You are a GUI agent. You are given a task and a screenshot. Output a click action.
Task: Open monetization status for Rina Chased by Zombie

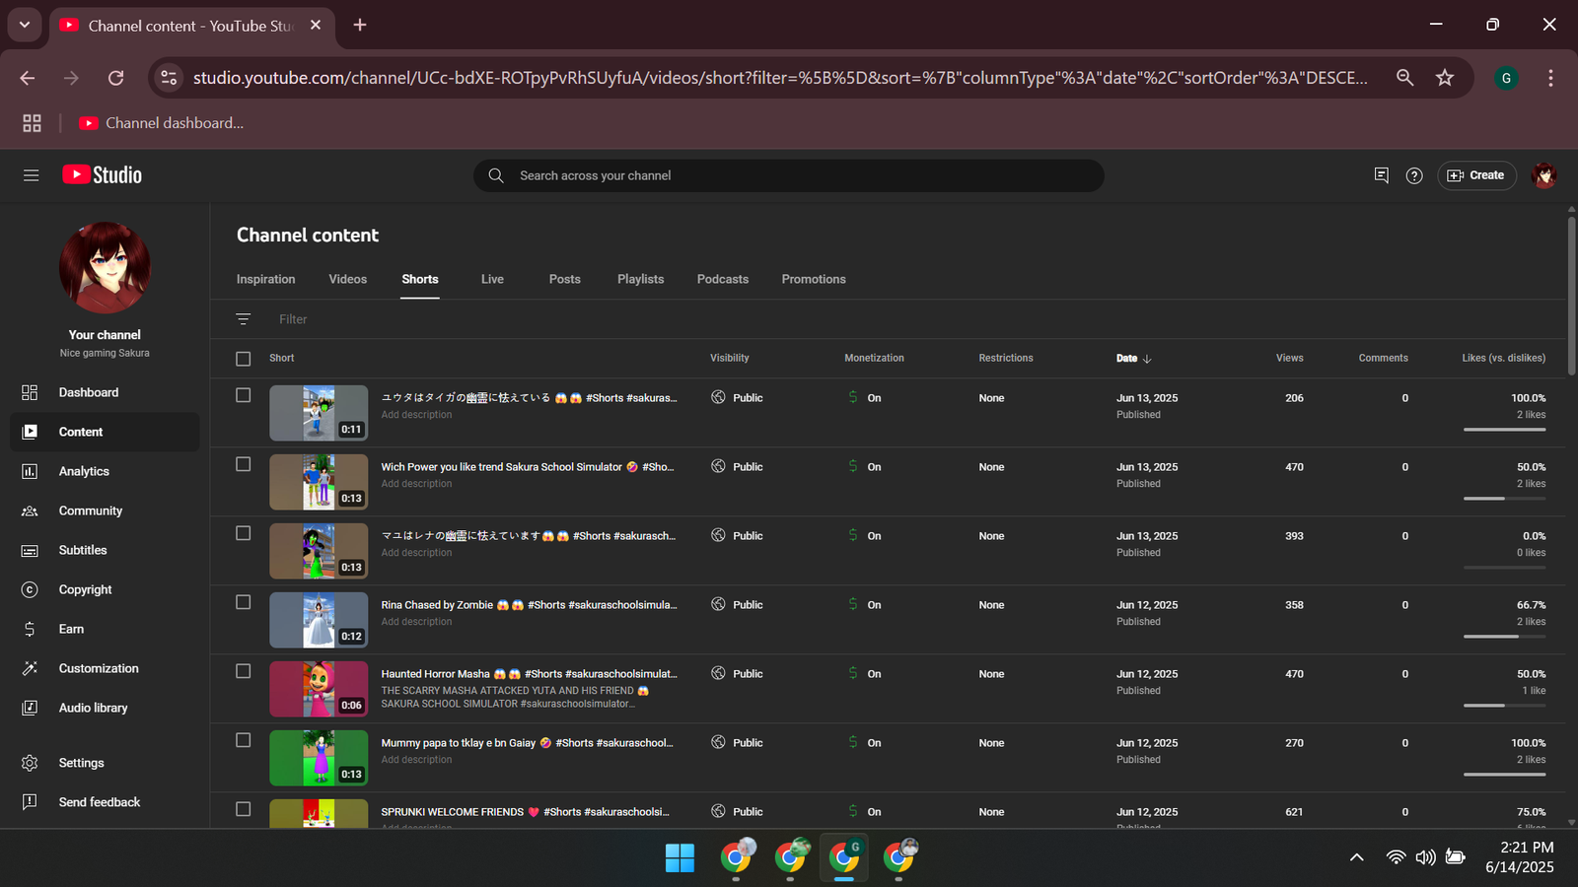tap(864, 605)
